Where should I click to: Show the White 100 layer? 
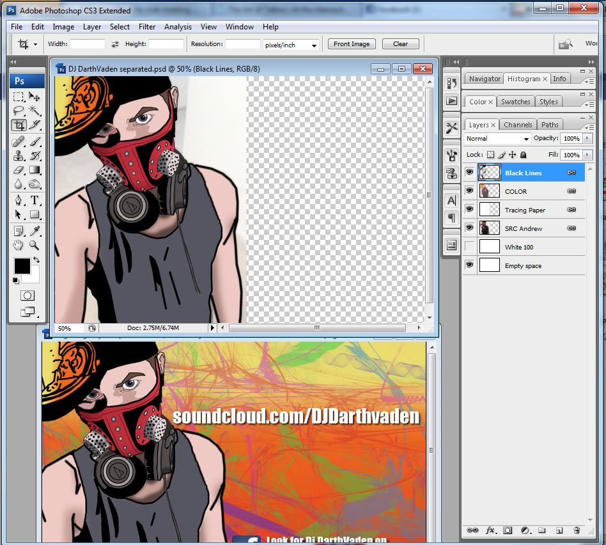(x=470, y=246)
